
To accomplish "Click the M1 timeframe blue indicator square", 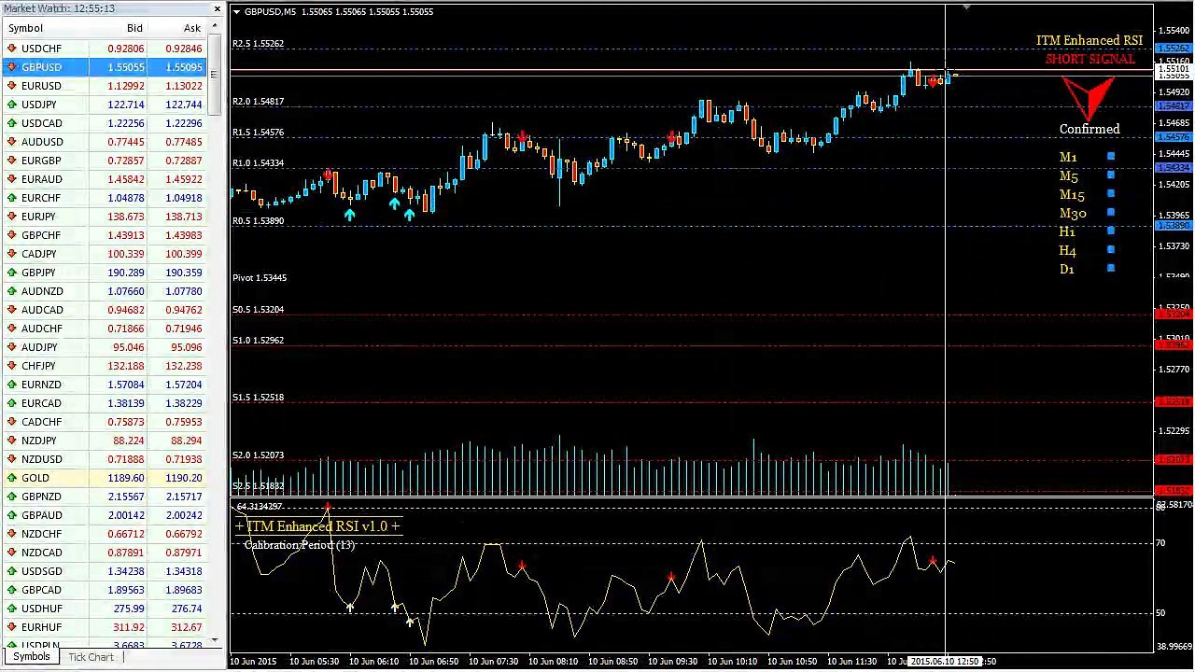I will (x=1111, y=157).
